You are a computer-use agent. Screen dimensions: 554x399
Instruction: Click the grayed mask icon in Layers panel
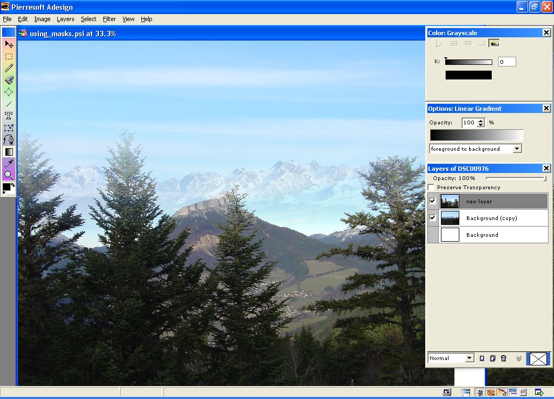pyautogui.click(x=519, y=359)
